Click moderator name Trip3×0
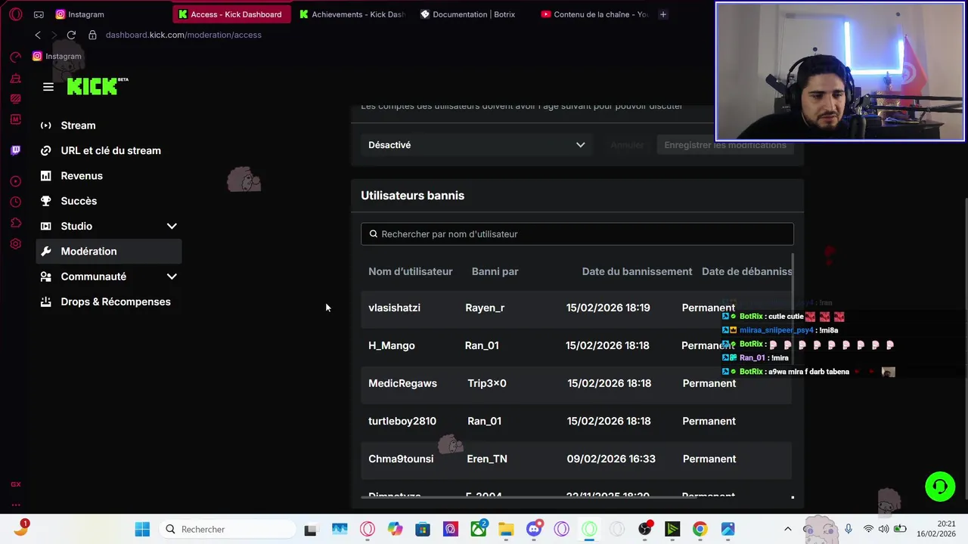The width and height of the screenshot is (968, 544). coord(487,383)
